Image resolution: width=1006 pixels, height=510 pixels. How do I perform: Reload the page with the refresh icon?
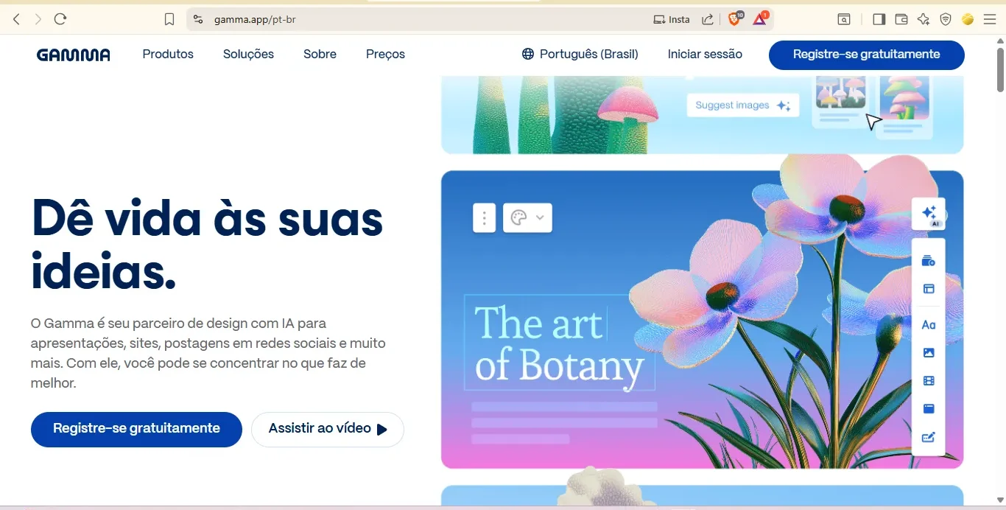60,19
